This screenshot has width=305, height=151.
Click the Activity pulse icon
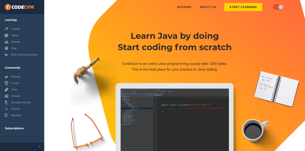tap(7, 109)
